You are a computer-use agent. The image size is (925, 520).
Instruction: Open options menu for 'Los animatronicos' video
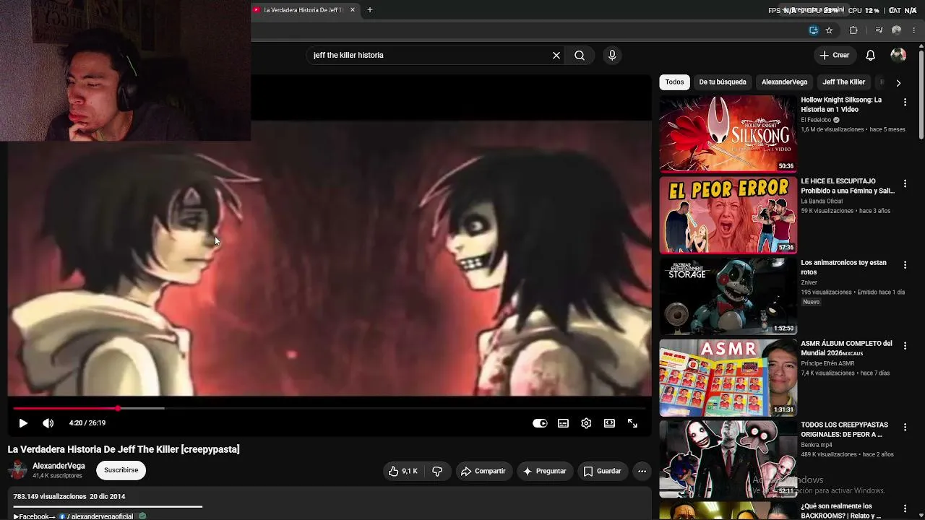tap(905, 265)
